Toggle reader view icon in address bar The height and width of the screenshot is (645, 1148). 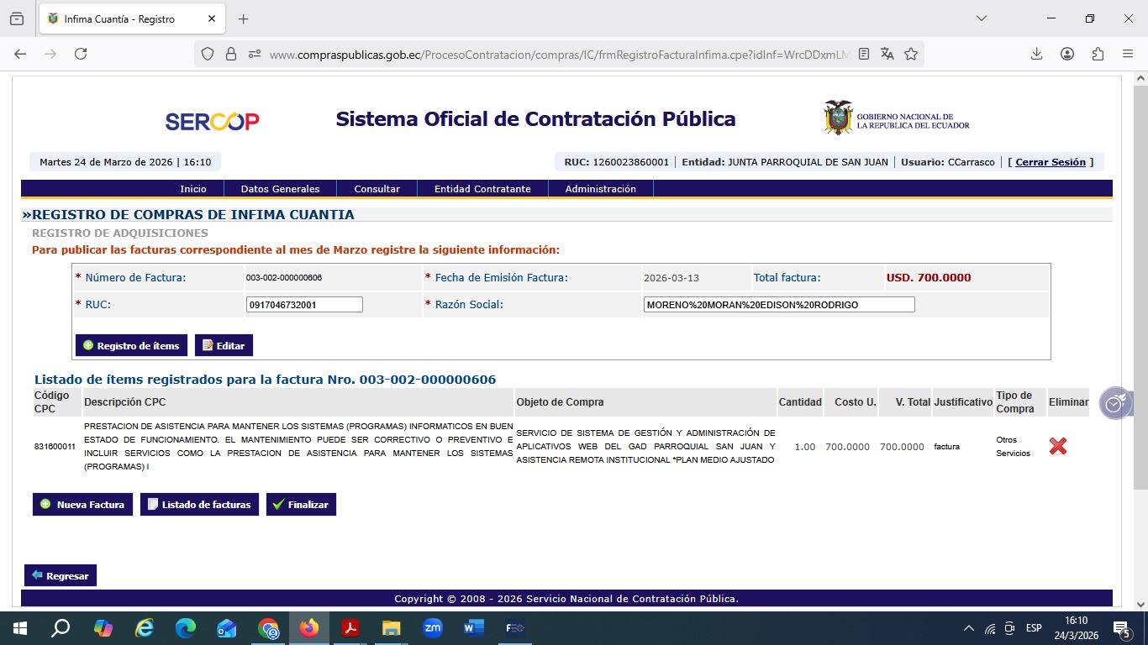[x=864, y=54]
